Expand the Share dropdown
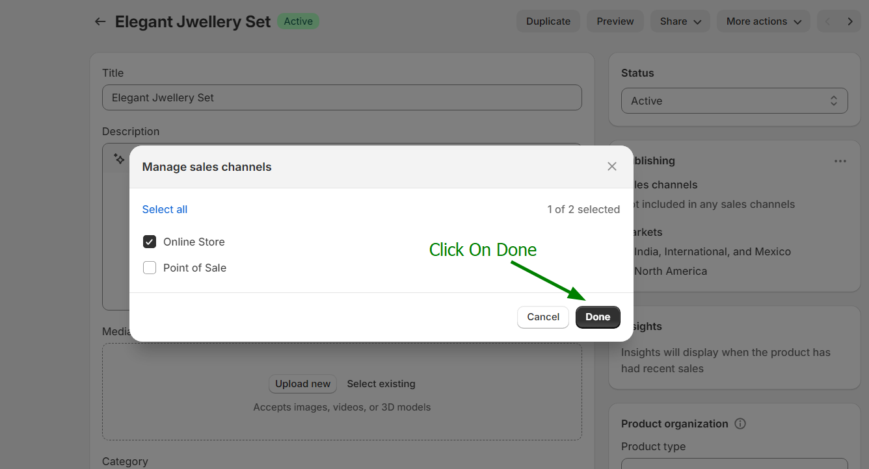Viewport: 869px width, 469px height. [x=680, y=21]
